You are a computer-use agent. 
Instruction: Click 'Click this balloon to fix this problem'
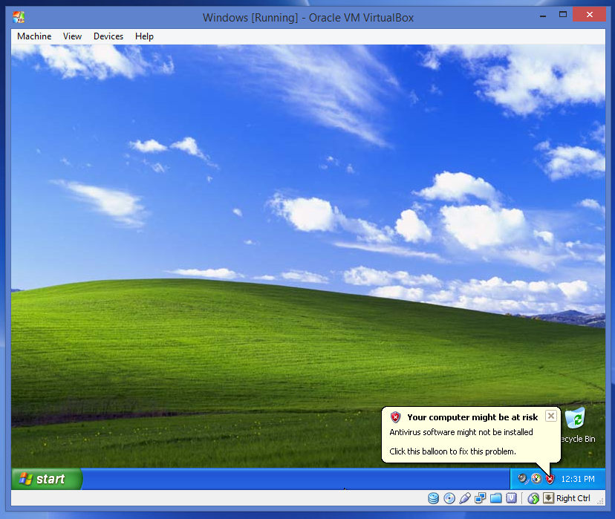coord(452,451)
